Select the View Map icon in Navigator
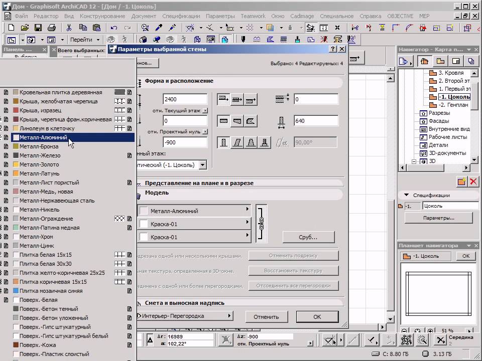 (x=440, y=61)
